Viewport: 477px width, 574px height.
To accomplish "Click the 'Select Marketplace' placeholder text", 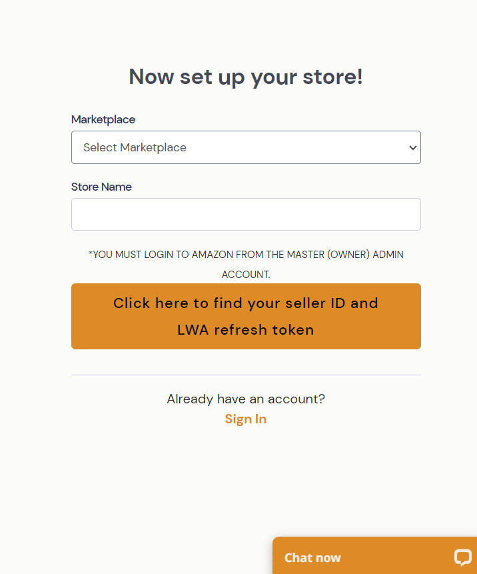I will click(135, 147).
